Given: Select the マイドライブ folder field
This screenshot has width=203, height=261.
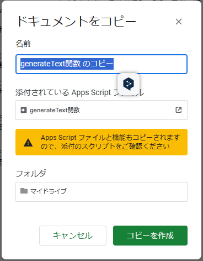Looking at the screenshot, I should tap(101, 192).
